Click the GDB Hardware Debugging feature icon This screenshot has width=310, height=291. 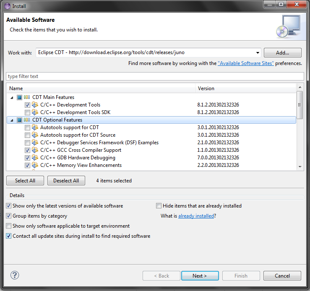coord(35,158)
